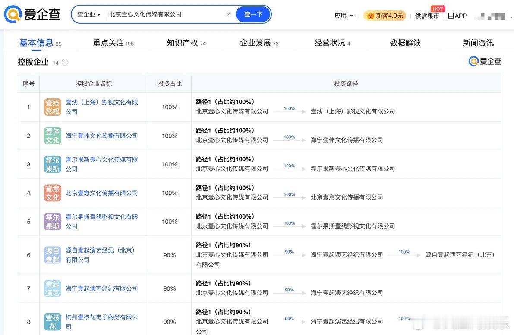Viewport: 514px width, 335px height.
Task: Click the 壹枝花 company logo icon
Action: click(53, 322)
